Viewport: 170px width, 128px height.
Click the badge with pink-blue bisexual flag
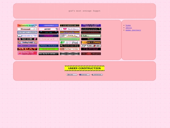pyautogui.click(x=84, y=75)
